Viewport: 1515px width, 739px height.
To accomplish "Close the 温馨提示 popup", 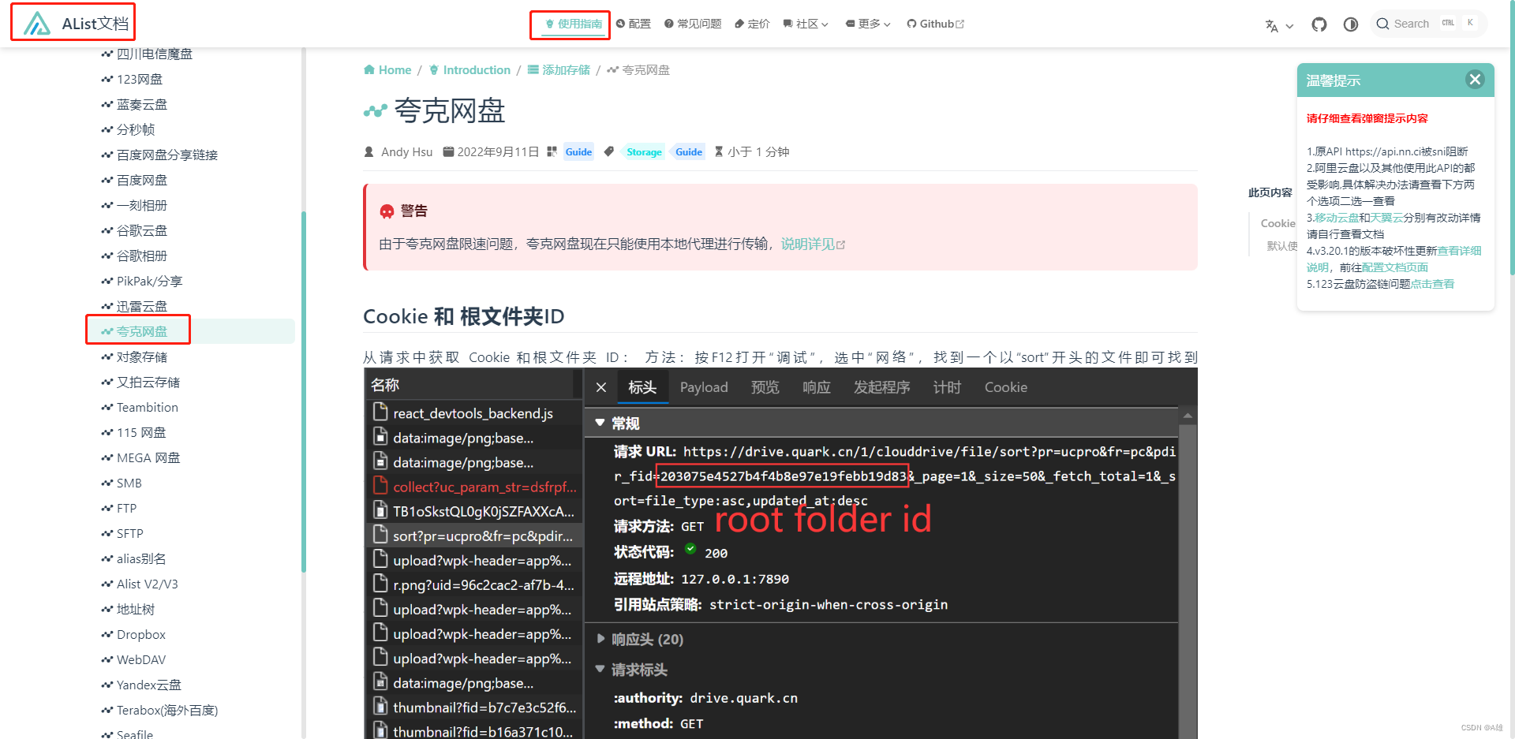I will tap(1475, 80).
